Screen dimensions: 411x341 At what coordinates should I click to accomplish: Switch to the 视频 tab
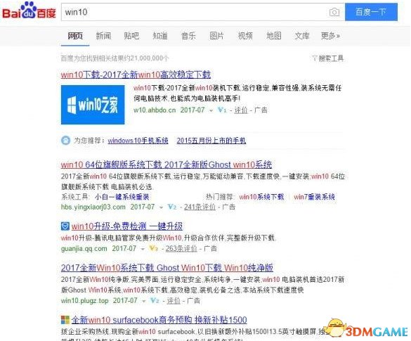pos(245,36)
